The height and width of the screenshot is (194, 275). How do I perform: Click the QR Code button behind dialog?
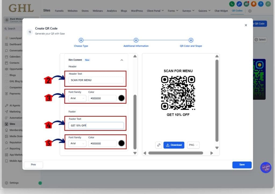pos(260,24)
